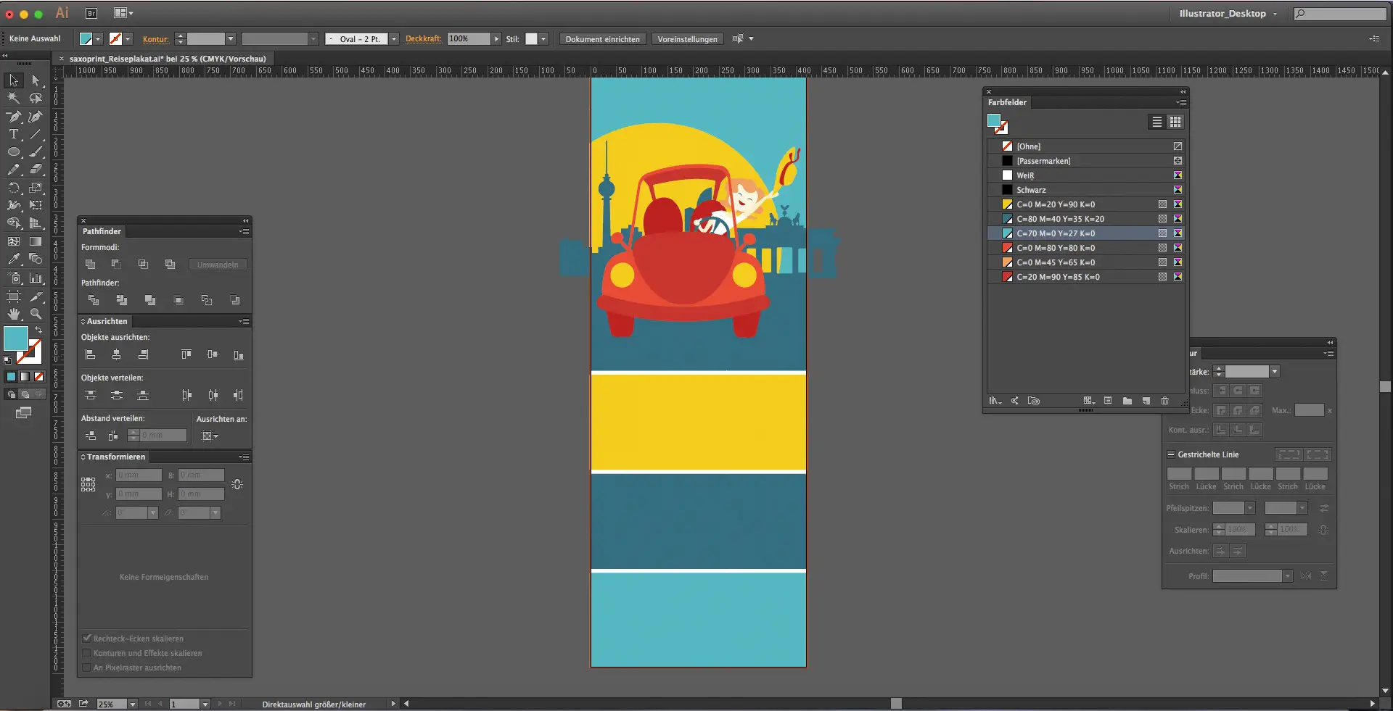Click the first Formmodi icon in Pathfinder
This screenshot has width=1393, height=711.
(90, 265)
